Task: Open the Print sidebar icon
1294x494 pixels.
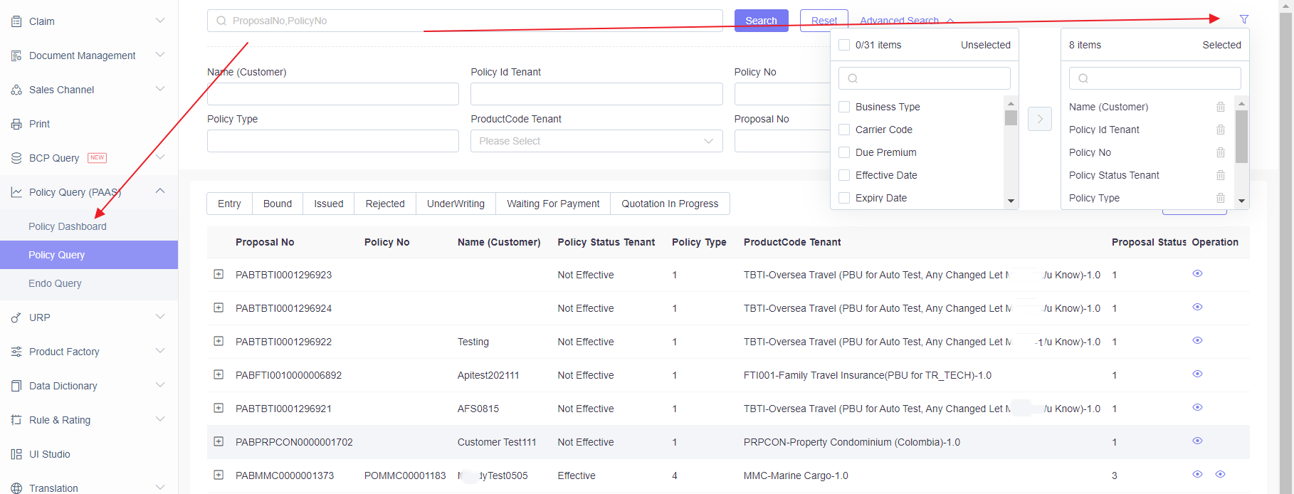Action: 16,124
